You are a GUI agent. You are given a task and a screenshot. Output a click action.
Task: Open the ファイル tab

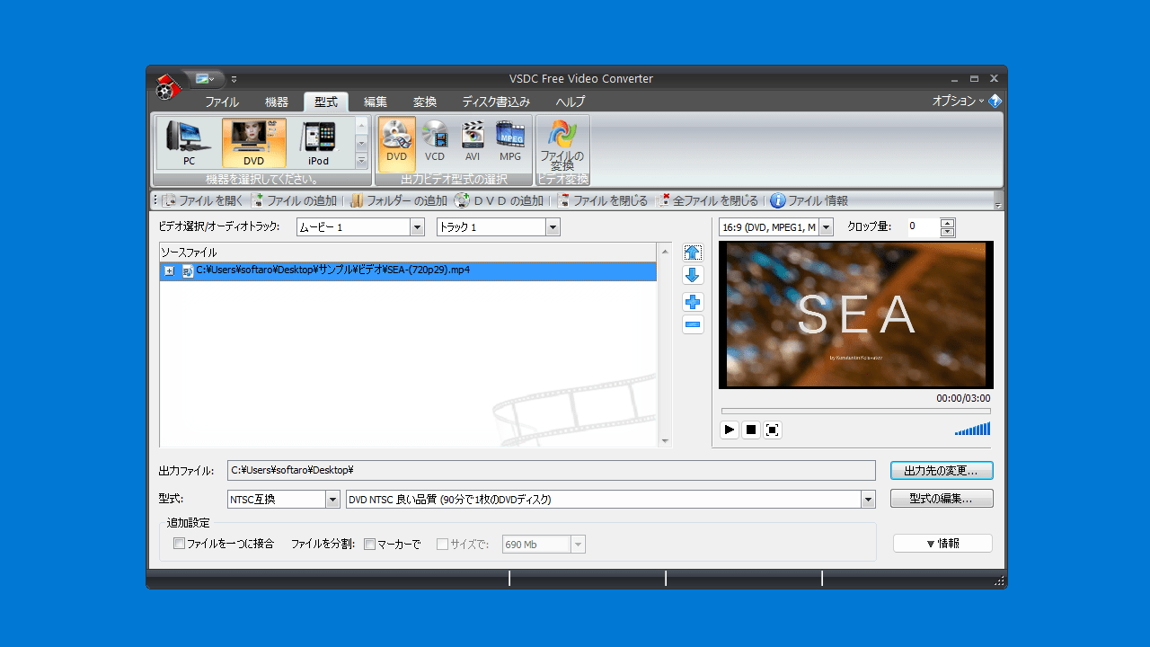(x=222, y=102)
